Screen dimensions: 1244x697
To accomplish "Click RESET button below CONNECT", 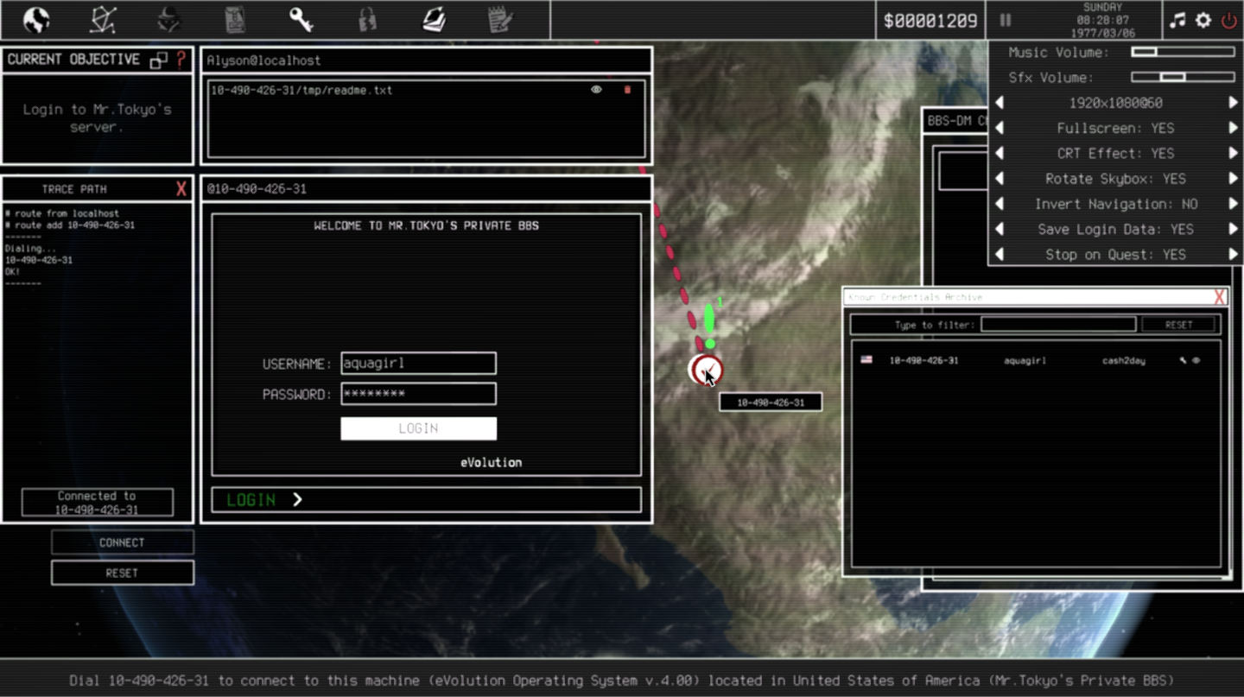I will pyautogui.click(x=122, y=573).
